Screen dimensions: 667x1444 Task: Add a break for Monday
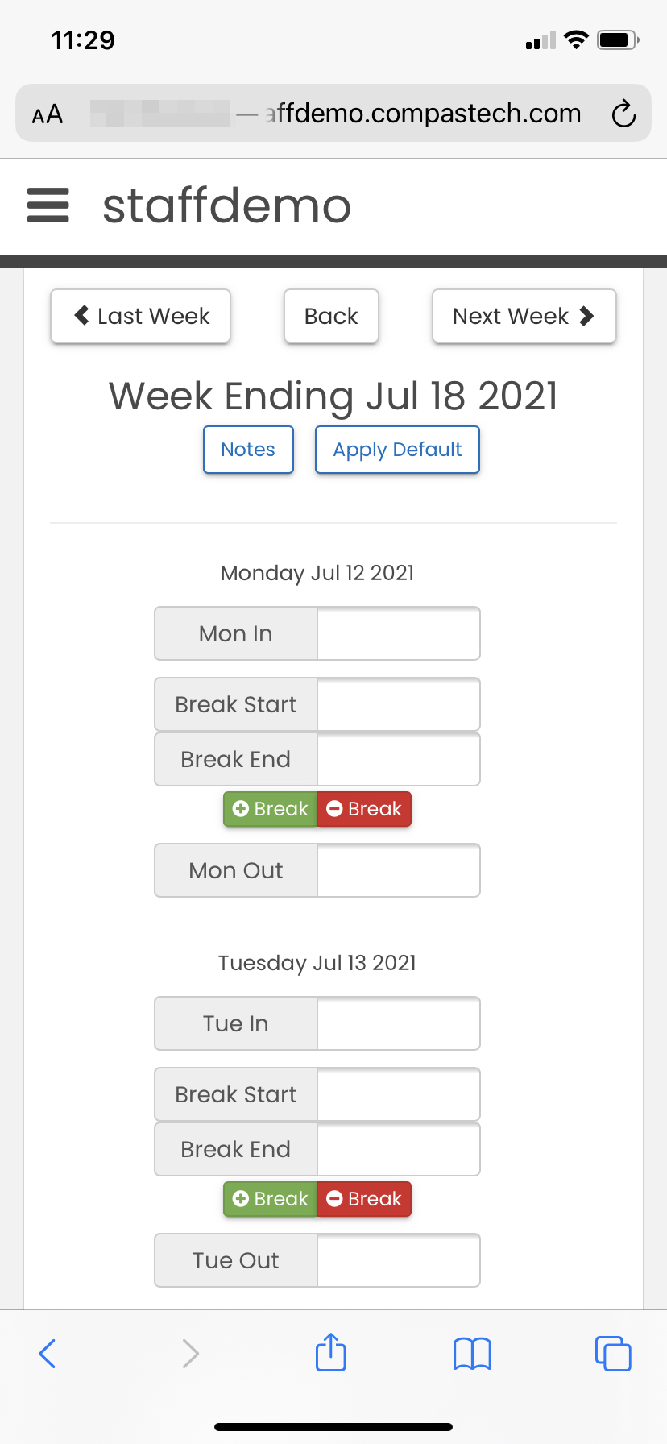click(271, 809)
